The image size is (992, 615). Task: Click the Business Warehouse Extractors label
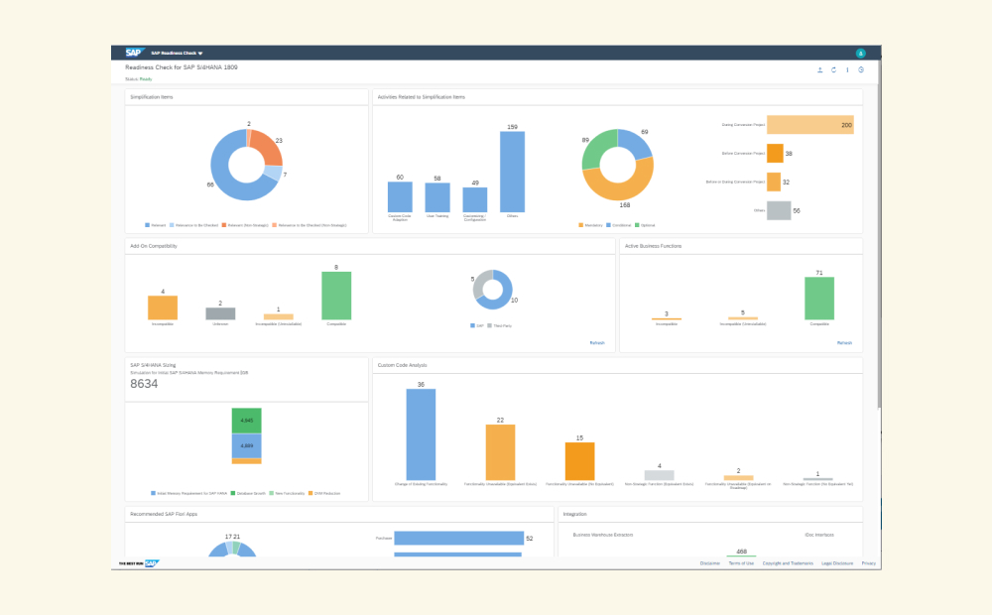tap(603, 535)
